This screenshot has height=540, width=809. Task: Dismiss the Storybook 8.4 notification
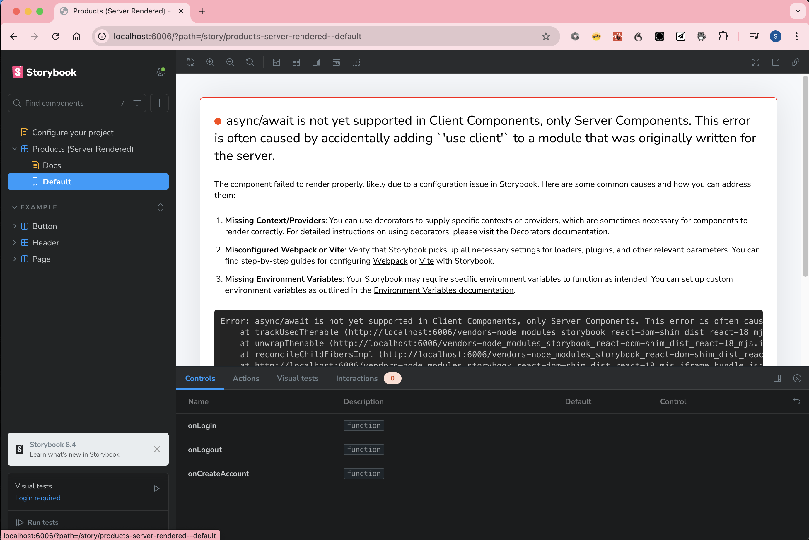click(x=157, y=449)
